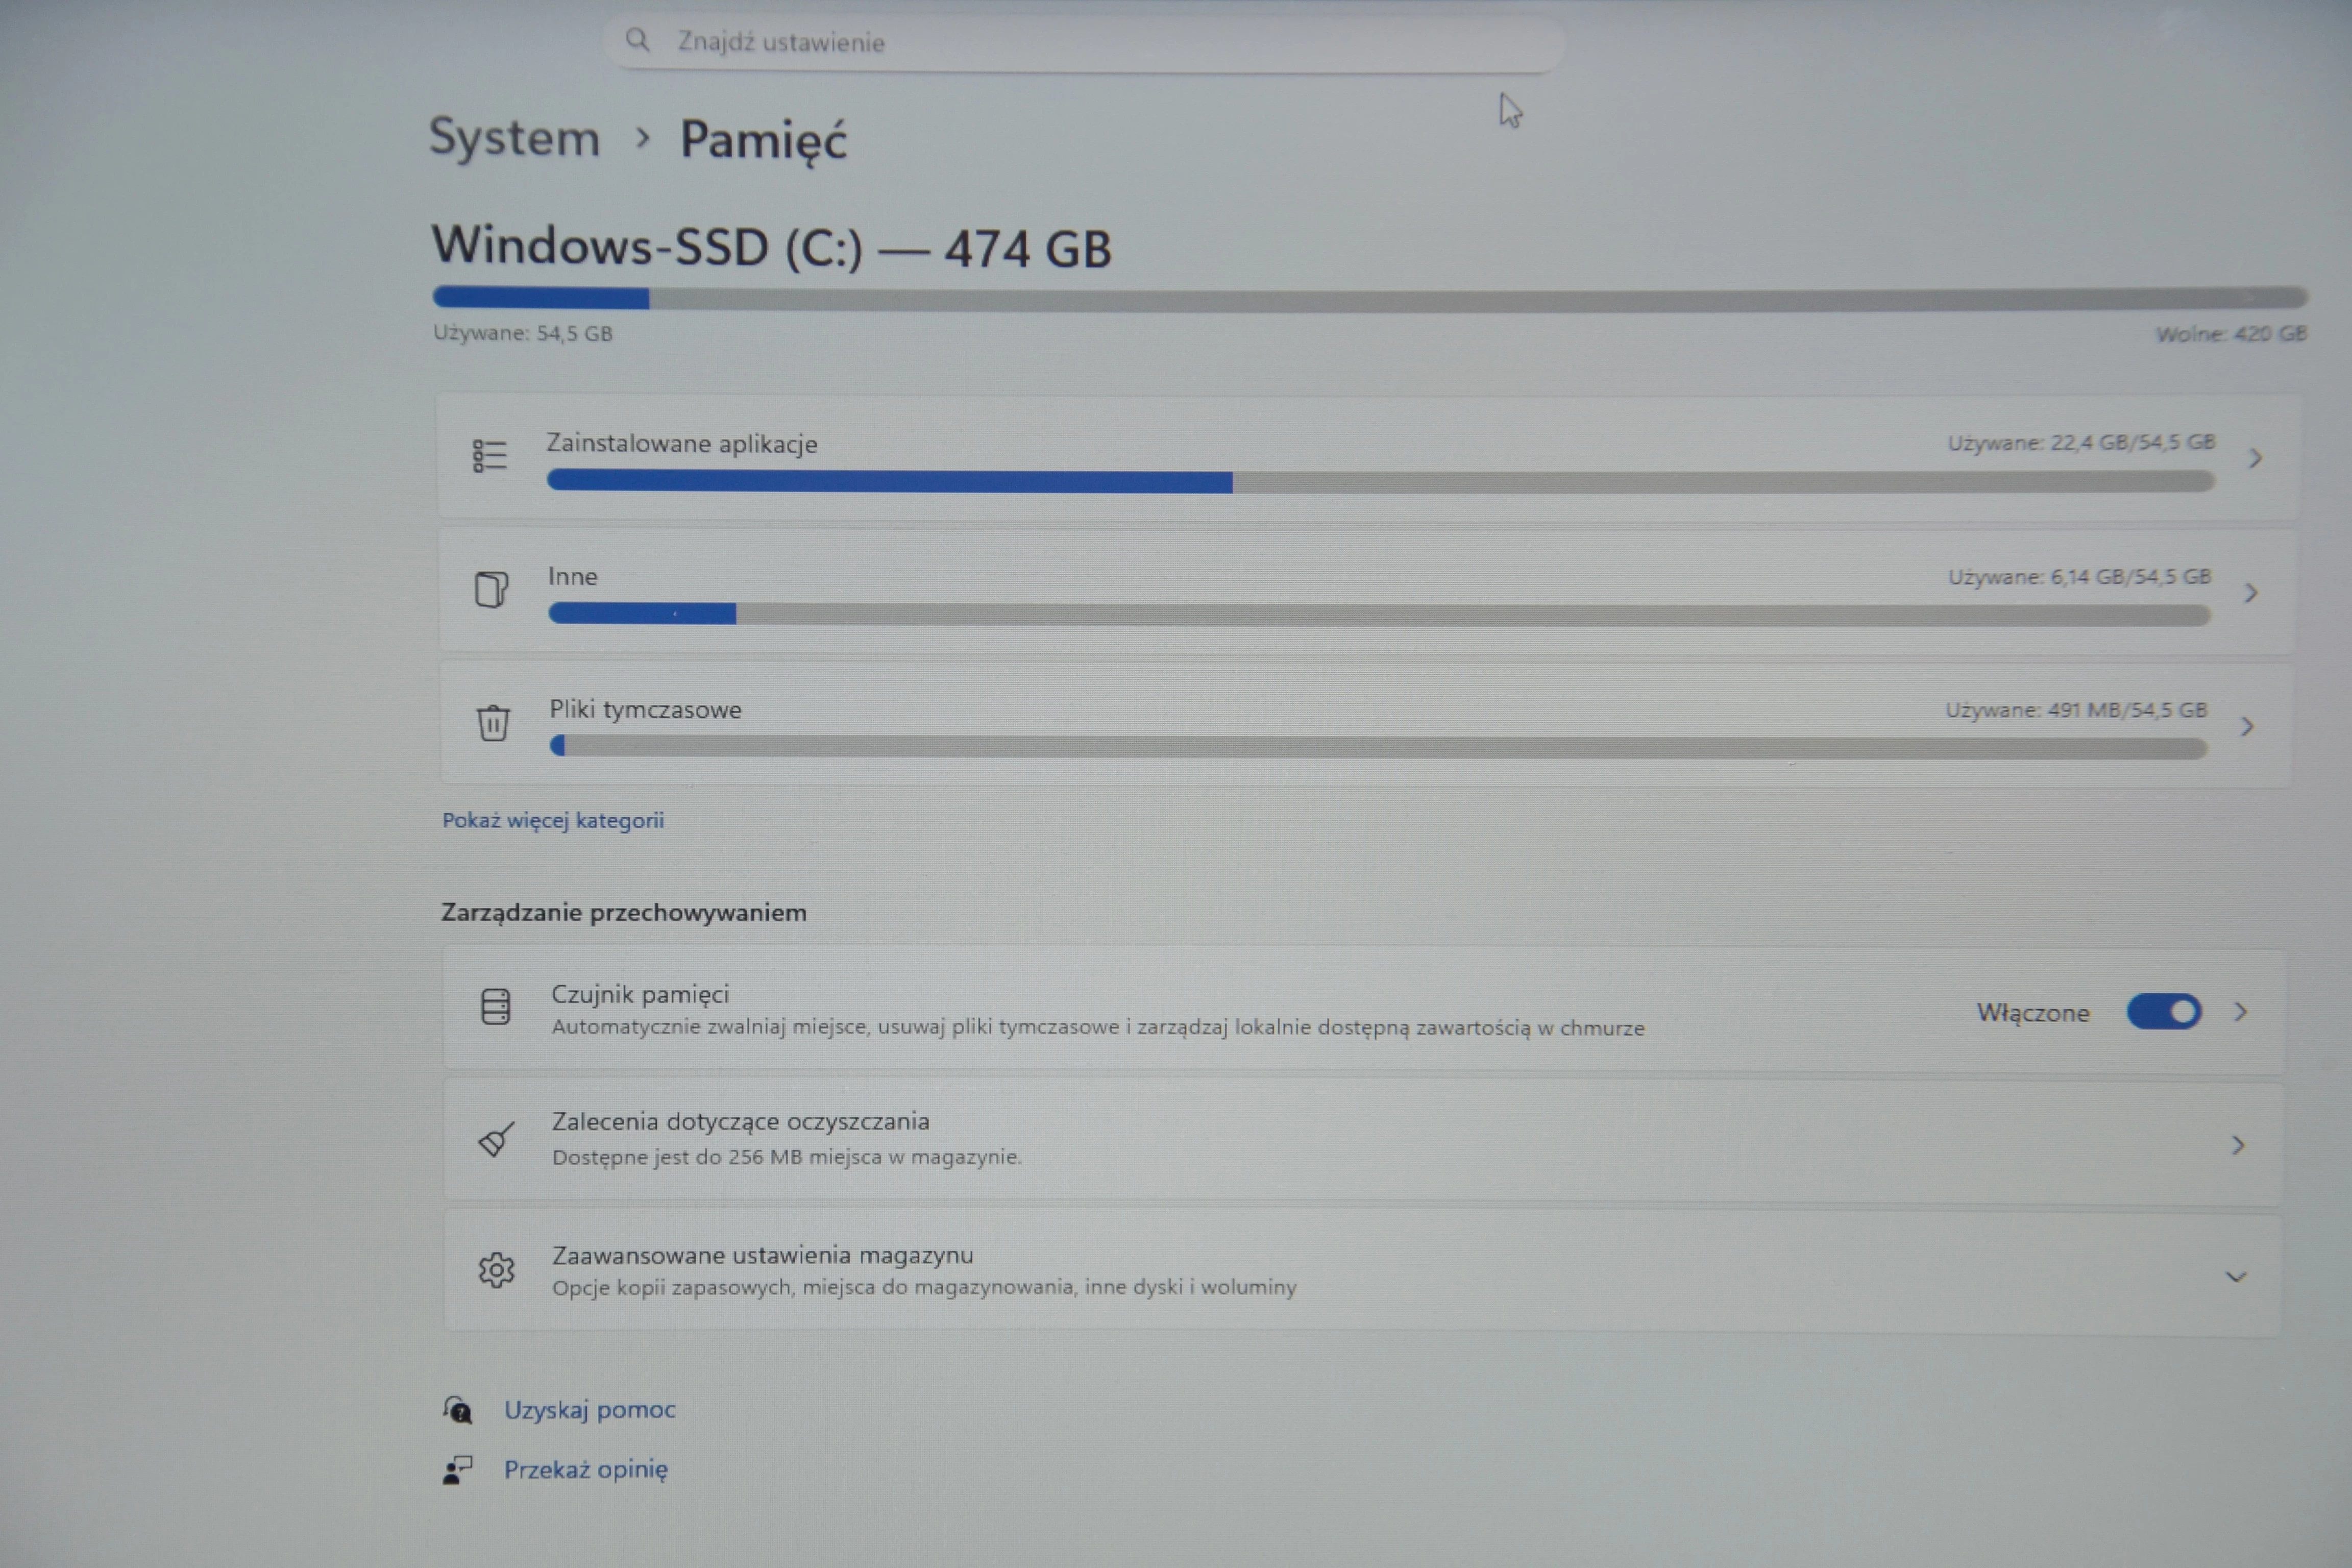Click the Inne category document icon
2352x1568 pixels.
pos(491,589)
